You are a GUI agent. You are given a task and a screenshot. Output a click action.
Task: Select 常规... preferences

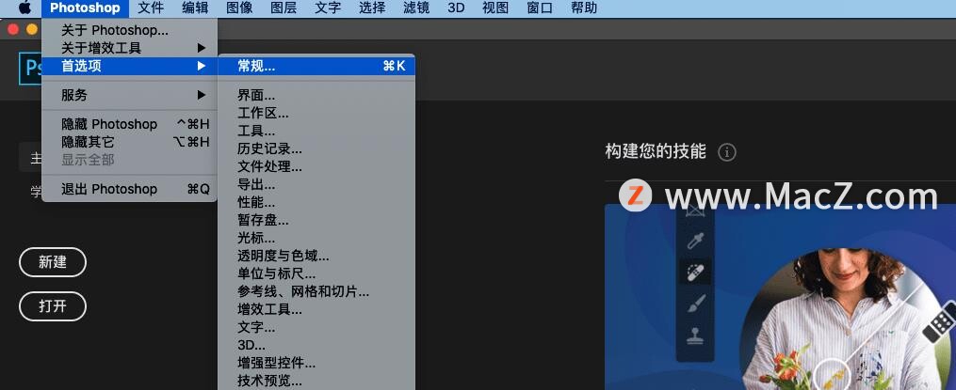pos(316,66)
